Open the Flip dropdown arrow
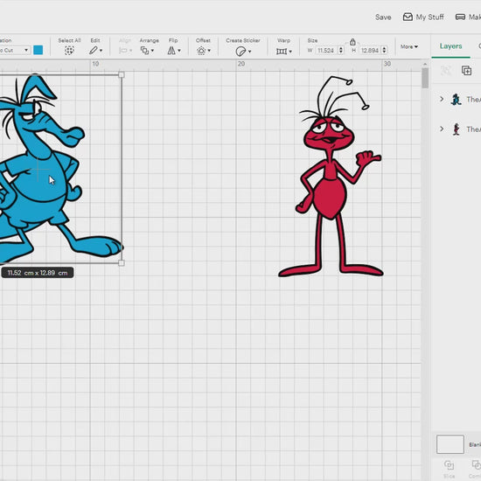 (x=179, y=51)
